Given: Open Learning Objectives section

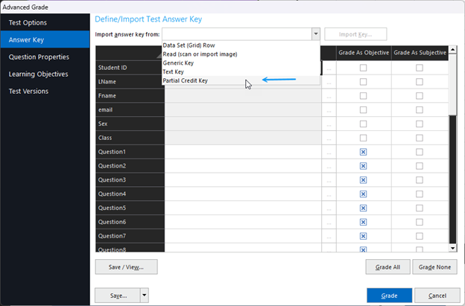Looking at the screenshot, I should click(38, 74).
